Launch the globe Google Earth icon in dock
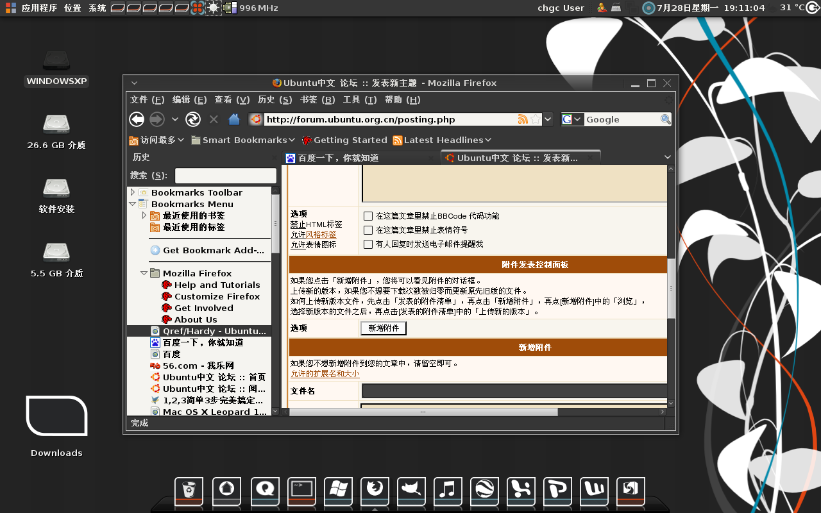 pos(484,491)
